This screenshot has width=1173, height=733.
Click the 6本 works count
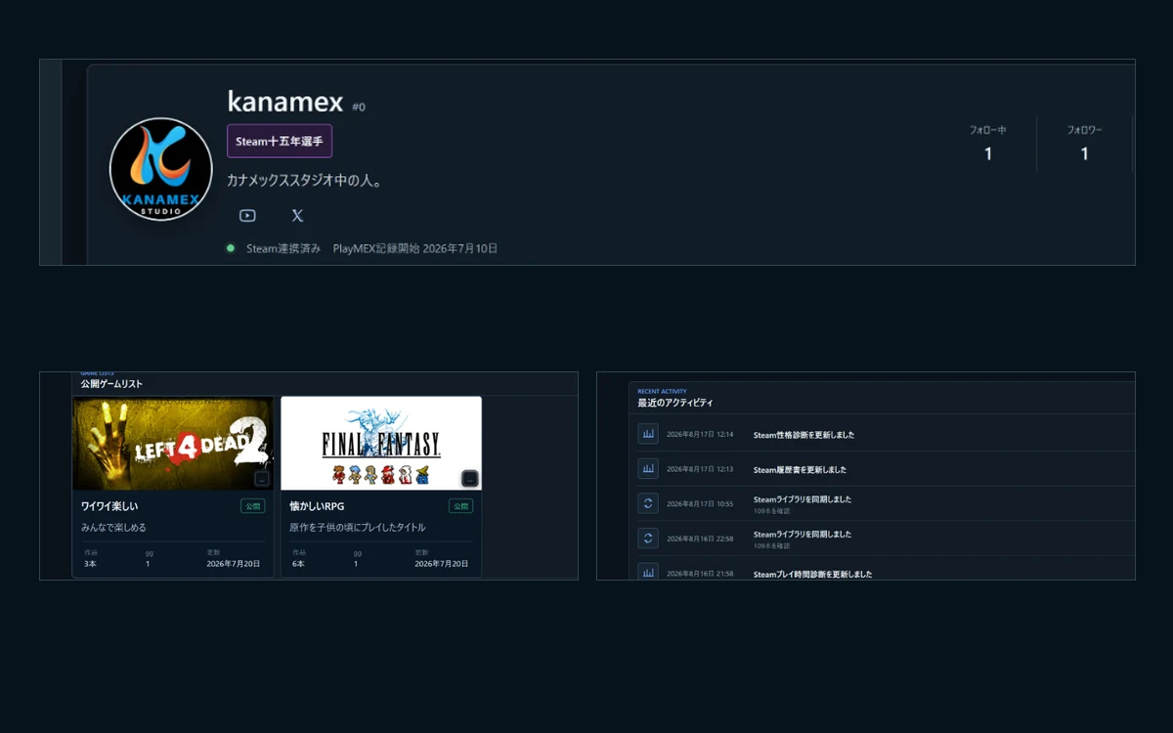298,564
